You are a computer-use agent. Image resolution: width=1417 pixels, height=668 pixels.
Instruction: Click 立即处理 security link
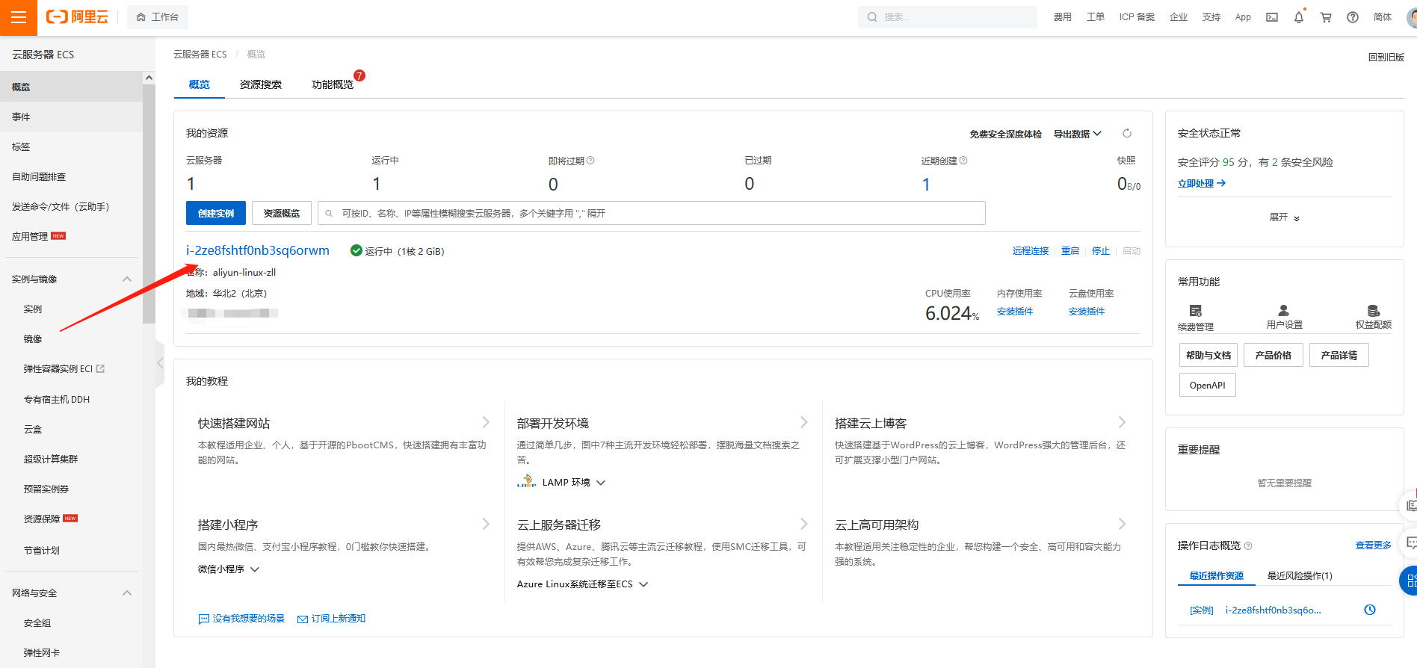click(1202, 183)
